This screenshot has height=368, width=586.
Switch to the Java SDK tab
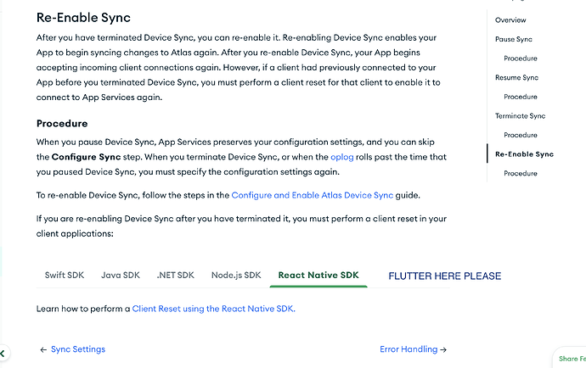click(x=121, y=275)
